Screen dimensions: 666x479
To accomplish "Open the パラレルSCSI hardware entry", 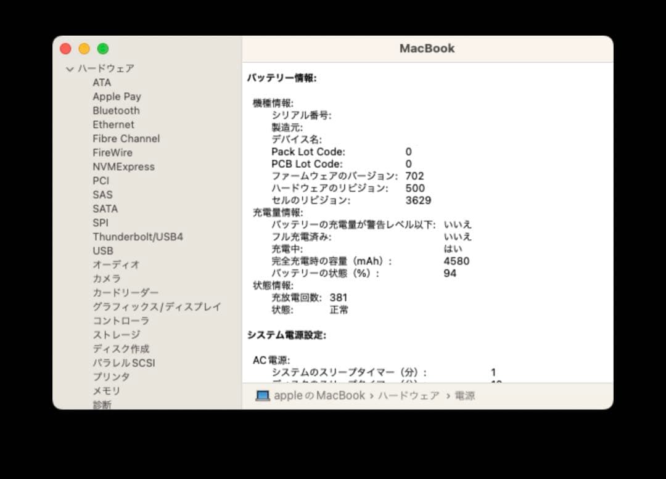I will [125, 362].
